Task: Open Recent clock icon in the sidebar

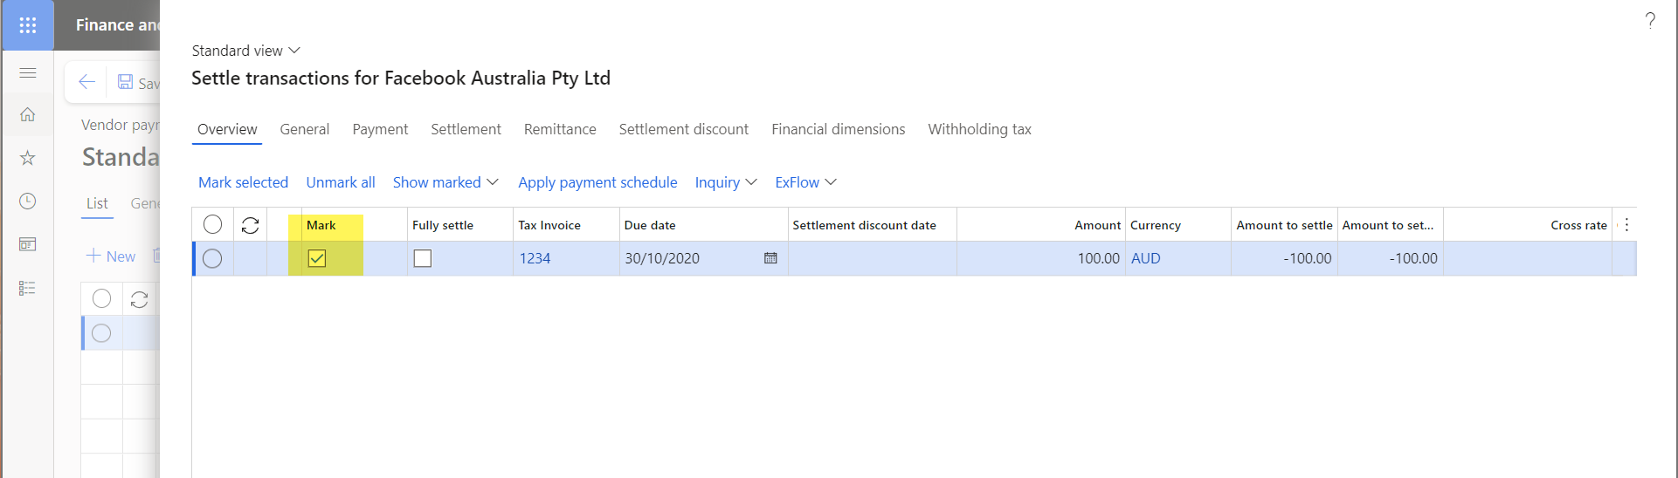Action: (x=27, y=201)
